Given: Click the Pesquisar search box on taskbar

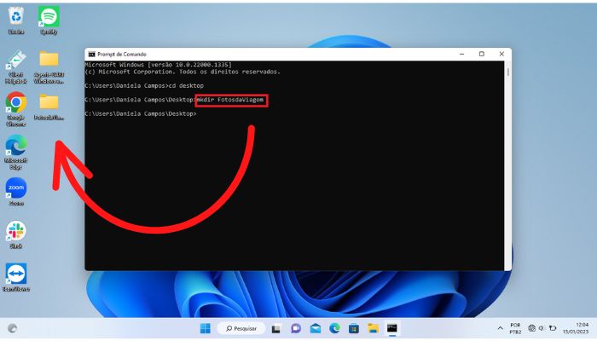Looking at the screenshot, I should [241, 328].
